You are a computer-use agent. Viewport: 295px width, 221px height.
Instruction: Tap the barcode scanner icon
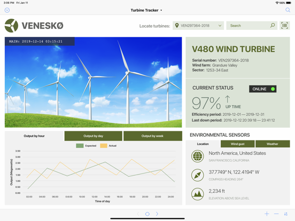pos(284,26)
